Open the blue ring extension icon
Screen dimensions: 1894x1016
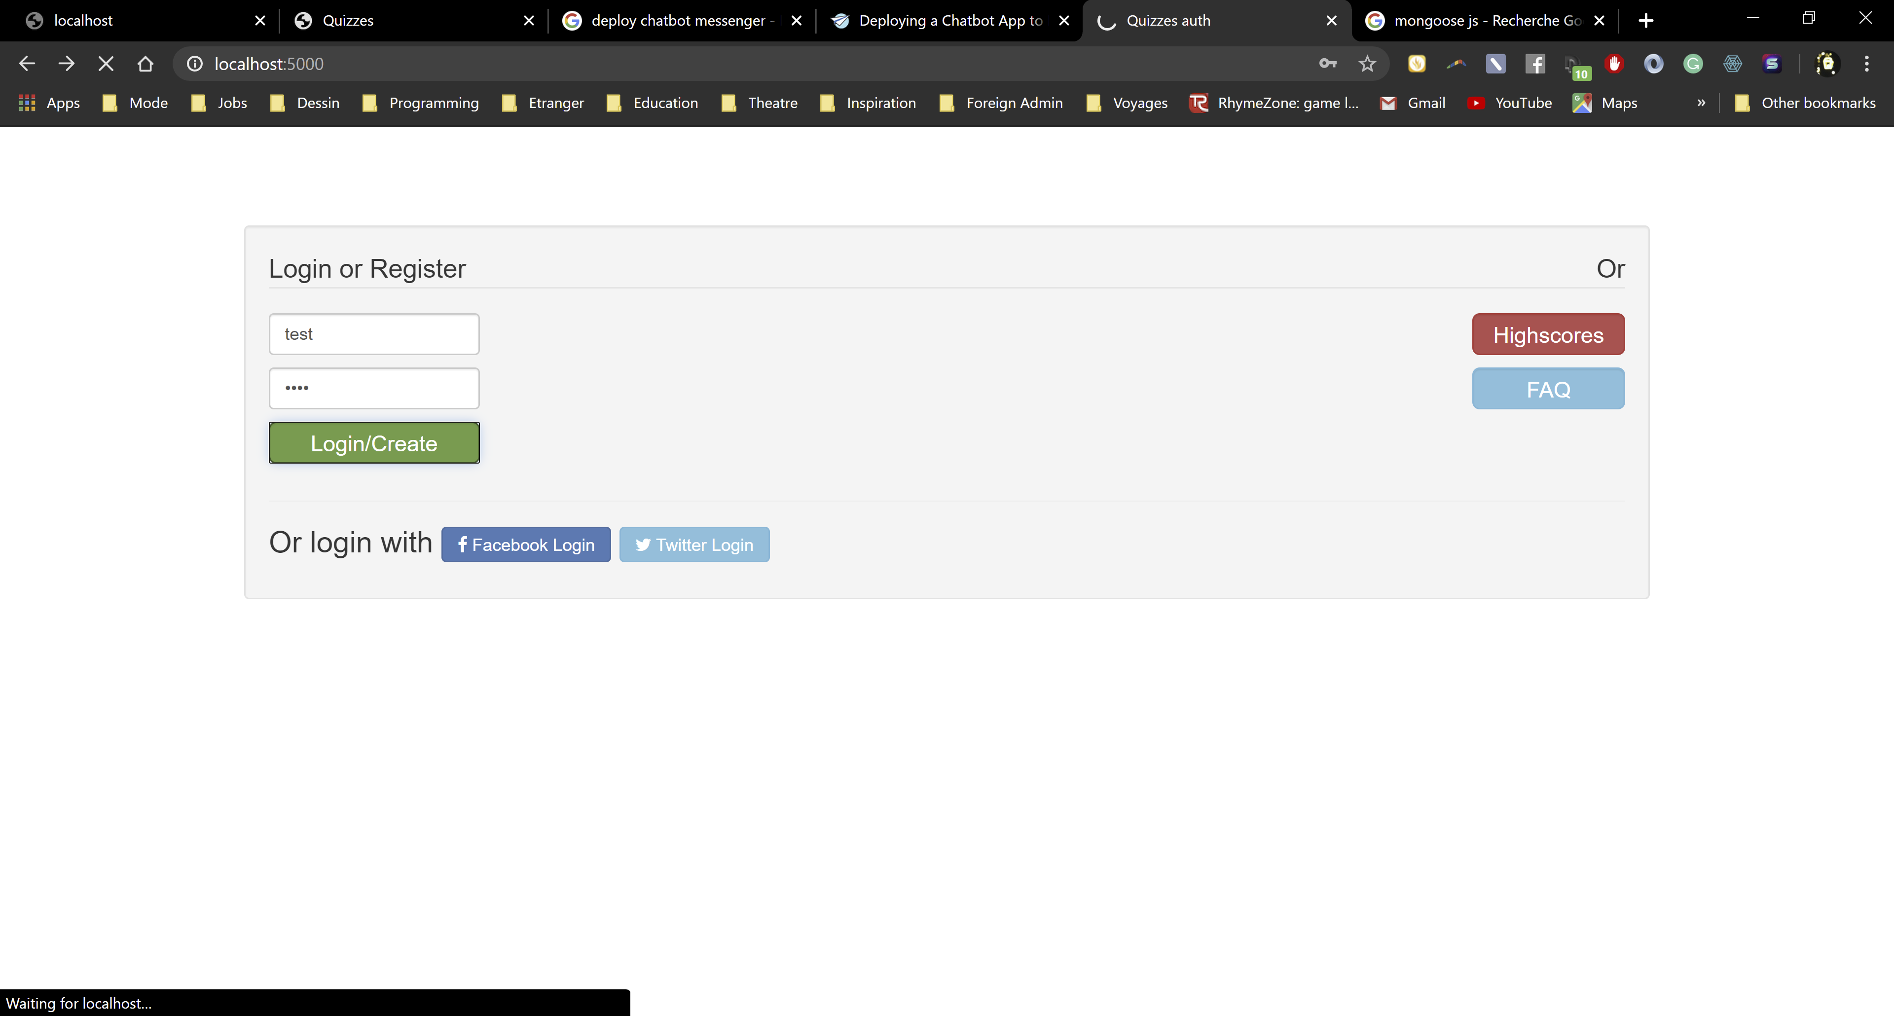point(1654,64)
